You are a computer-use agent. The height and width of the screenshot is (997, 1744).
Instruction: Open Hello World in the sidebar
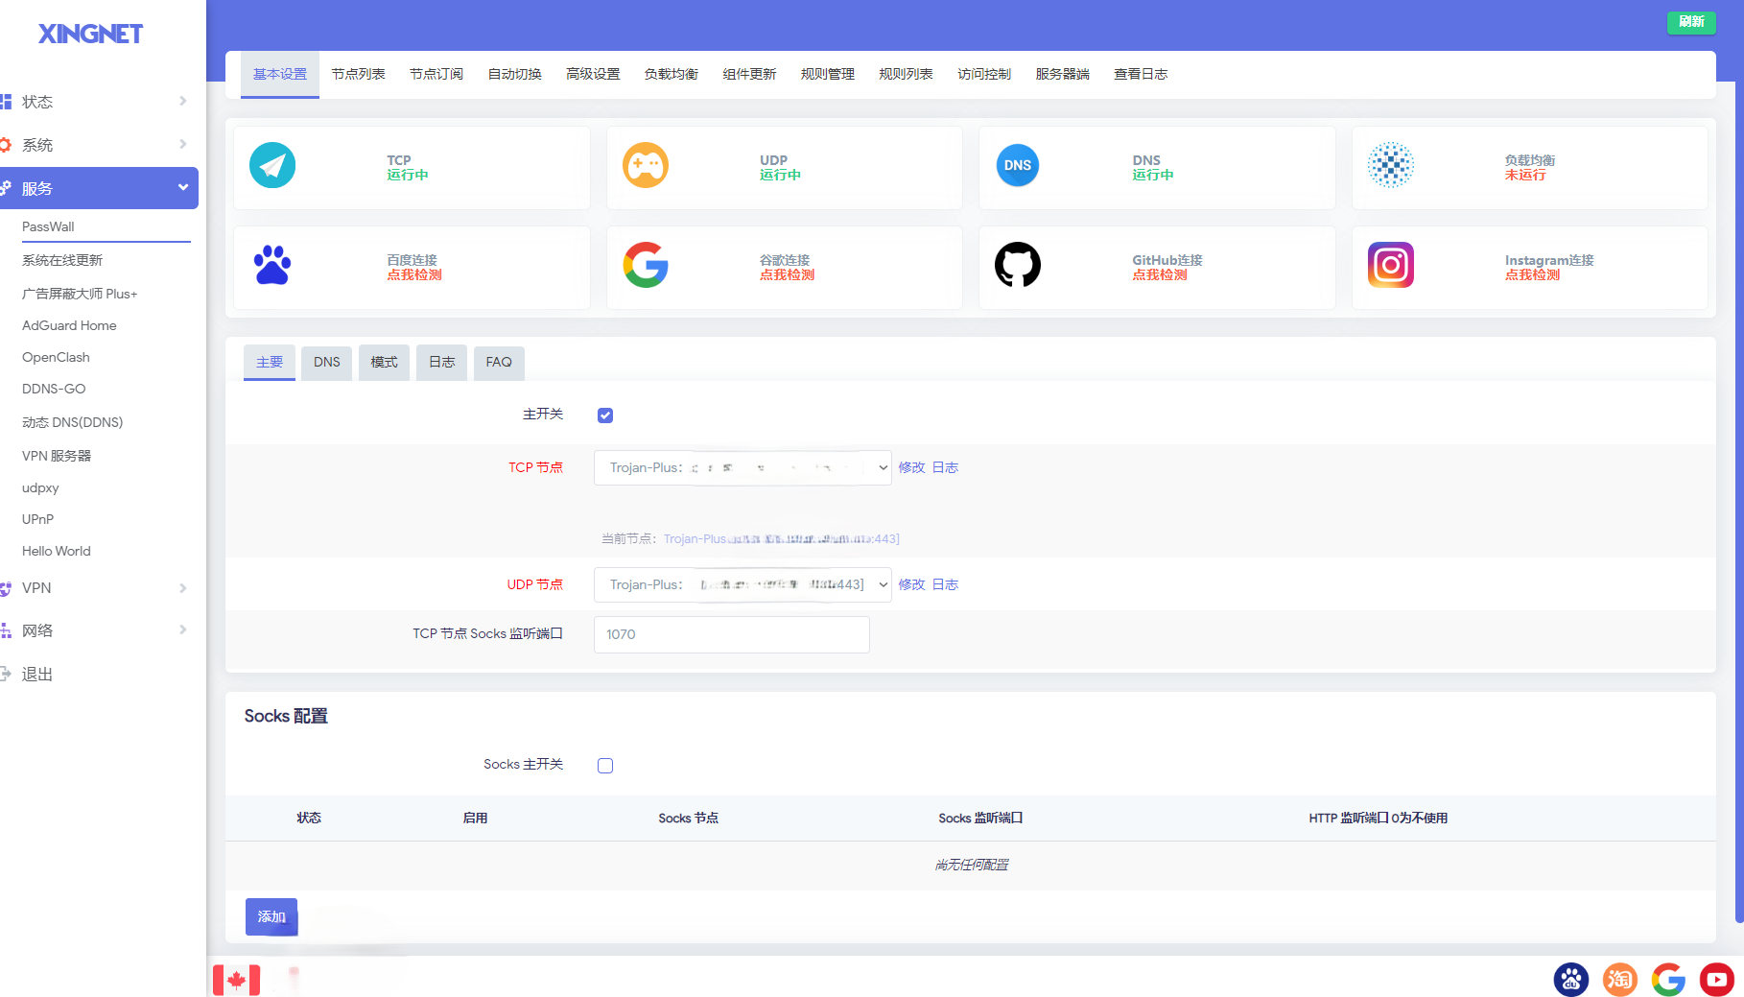[x=57, y=551]
